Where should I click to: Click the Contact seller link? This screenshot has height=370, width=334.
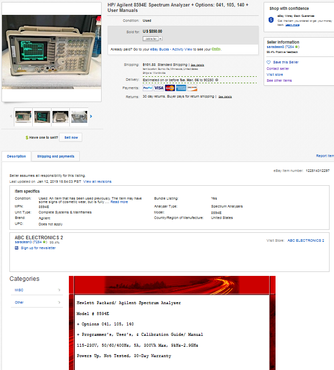[x=278, y=69]
